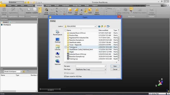Click the Contouring tool

[x=125, y=11]
